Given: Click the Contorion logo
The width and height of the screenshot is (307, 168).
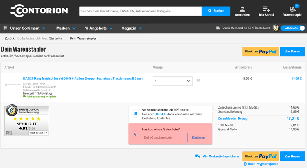Looking at the screenshot, I should pos(39,11).
